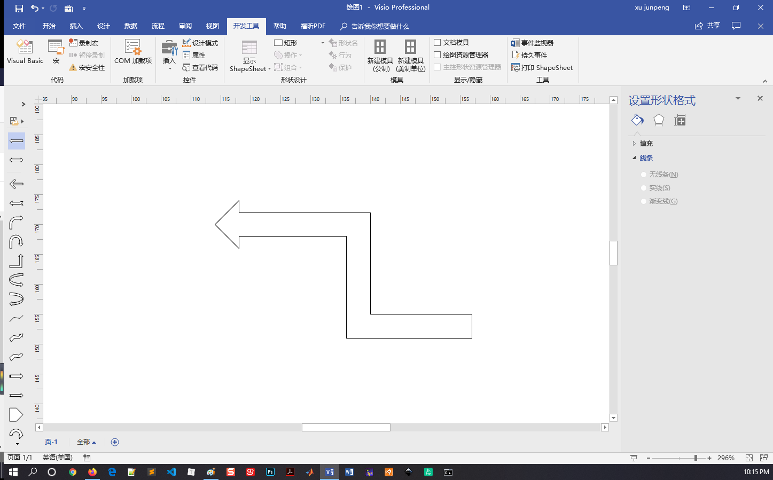This screenshot has width=773, height=480.
Task: Switch to the Design (设计) tab
Action: [104, 26]
